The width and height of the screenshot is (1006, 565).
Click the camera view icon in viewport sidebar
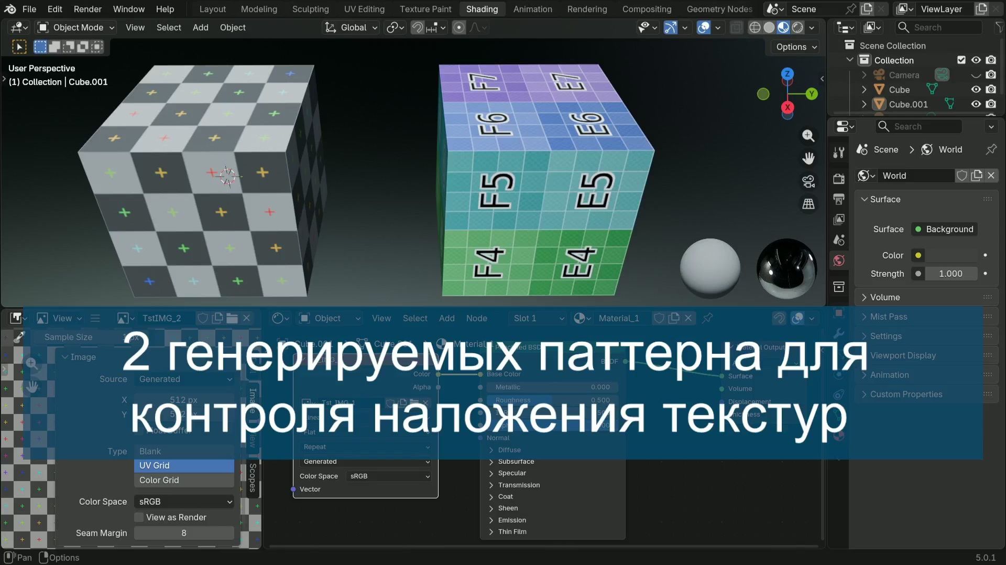[808, 181]
